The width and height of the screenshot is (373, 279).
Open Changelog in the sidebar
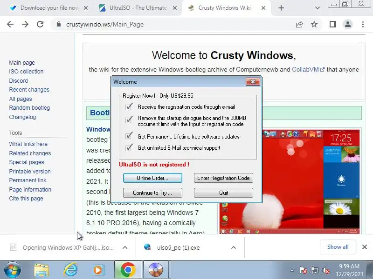pos(22,117)
